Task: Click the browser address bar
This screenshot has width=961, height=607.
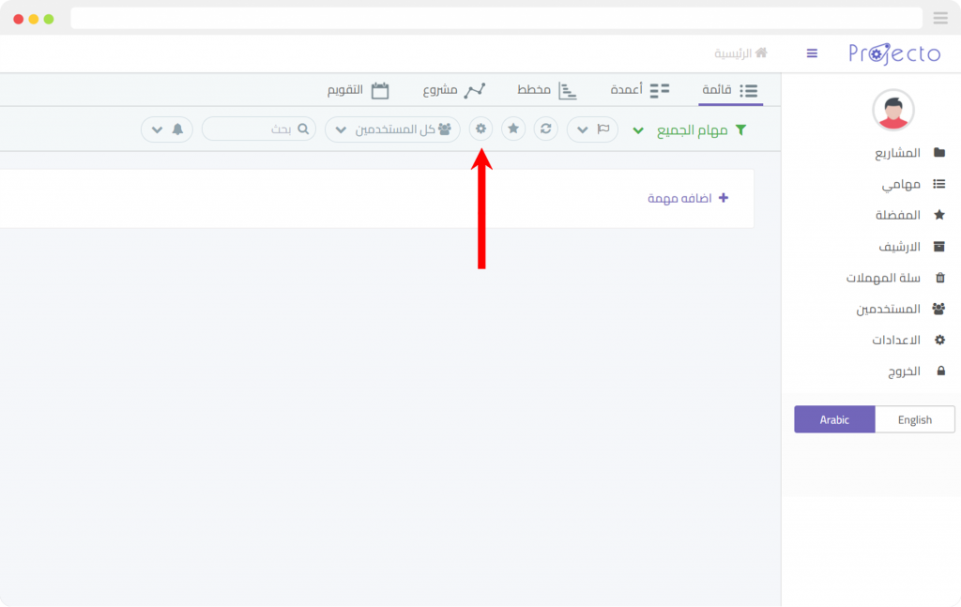Action: (496, 19)
